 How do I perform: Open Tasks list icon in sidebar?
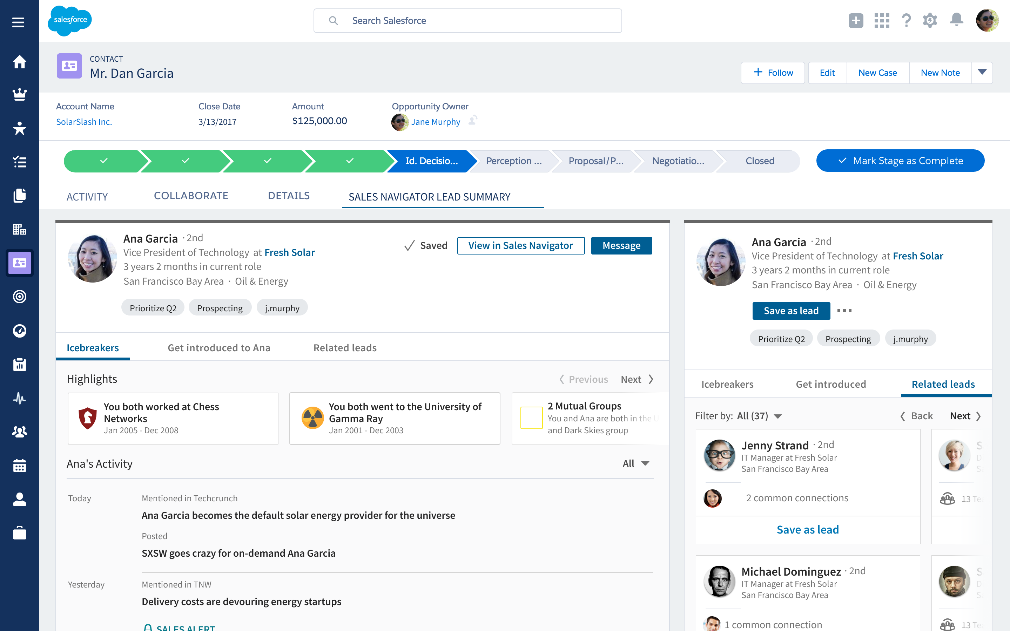pos(19,162)
